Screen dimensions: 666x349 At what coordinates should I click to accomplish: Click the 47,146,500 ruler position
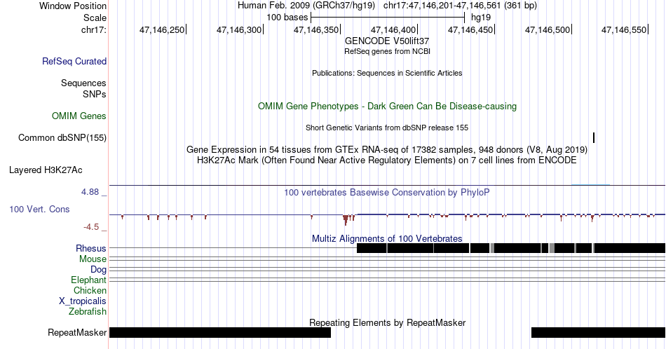pos(548,29)
